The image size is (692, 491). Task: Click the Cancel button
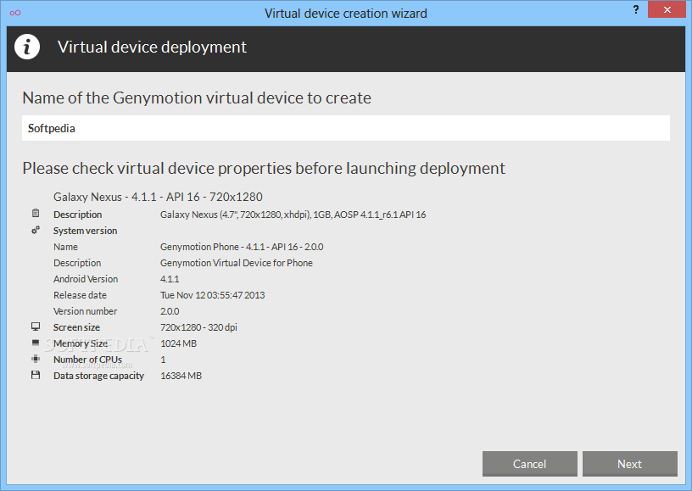(529, 464)
